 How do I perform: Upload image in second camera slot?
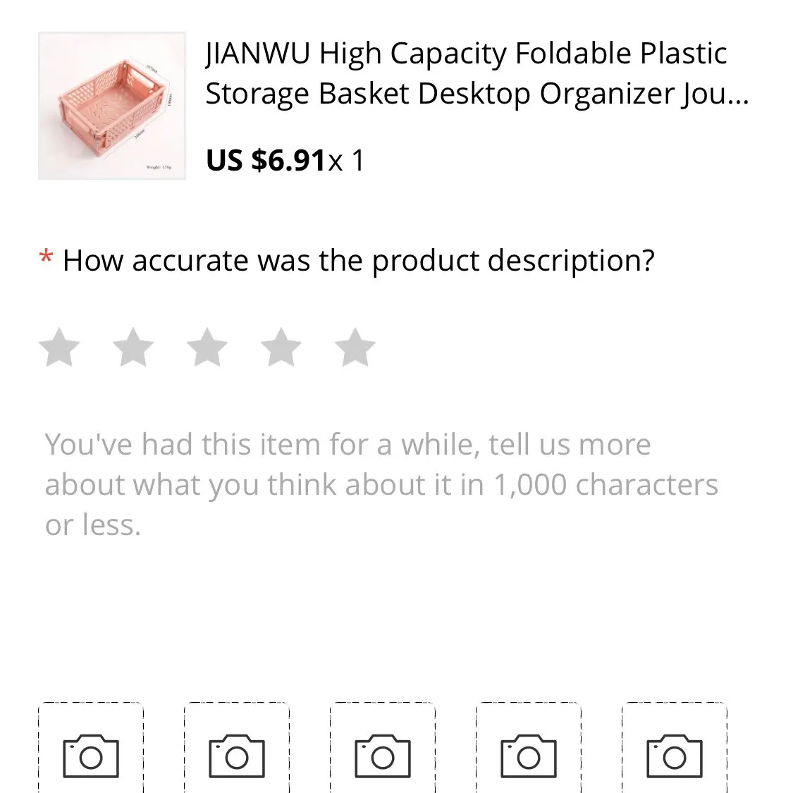pos(237,754)
